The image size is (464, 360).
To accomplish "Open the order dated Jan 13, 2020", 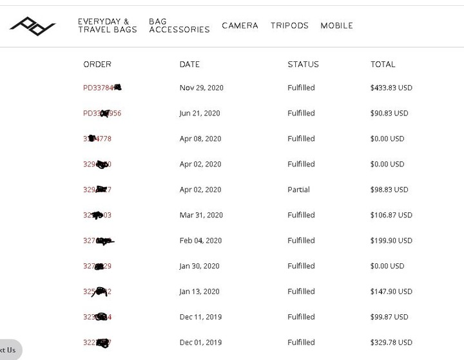I will coord(97,292).
